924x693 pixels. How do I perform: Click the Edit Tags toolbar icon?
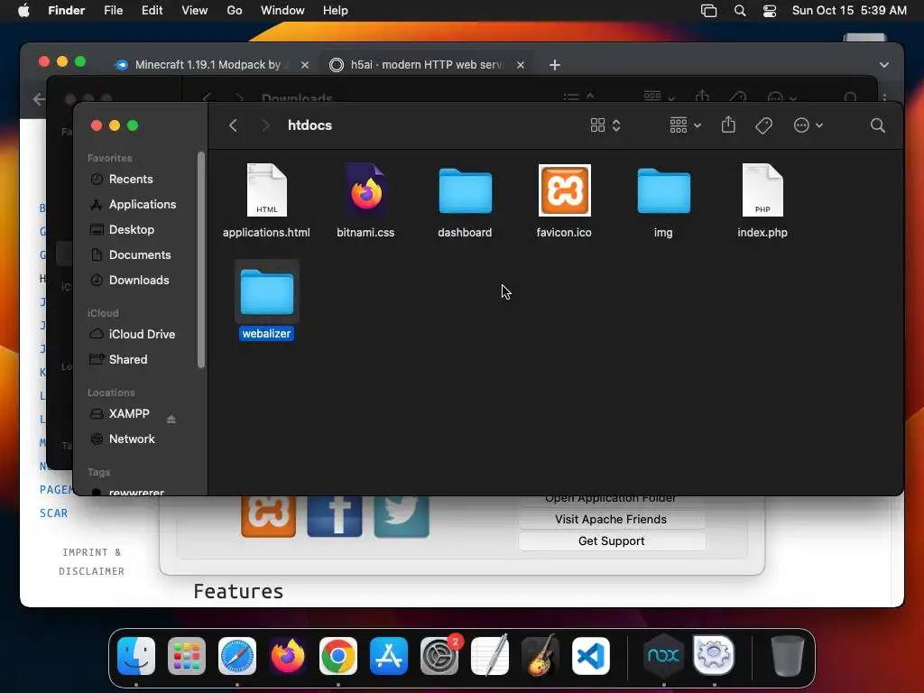(763, 125)
